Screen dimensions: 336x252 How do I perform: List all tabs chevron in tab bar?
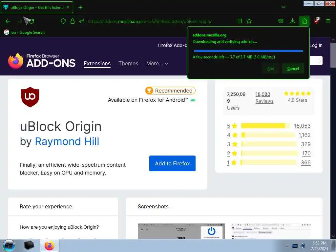click(x=283, y=7)
